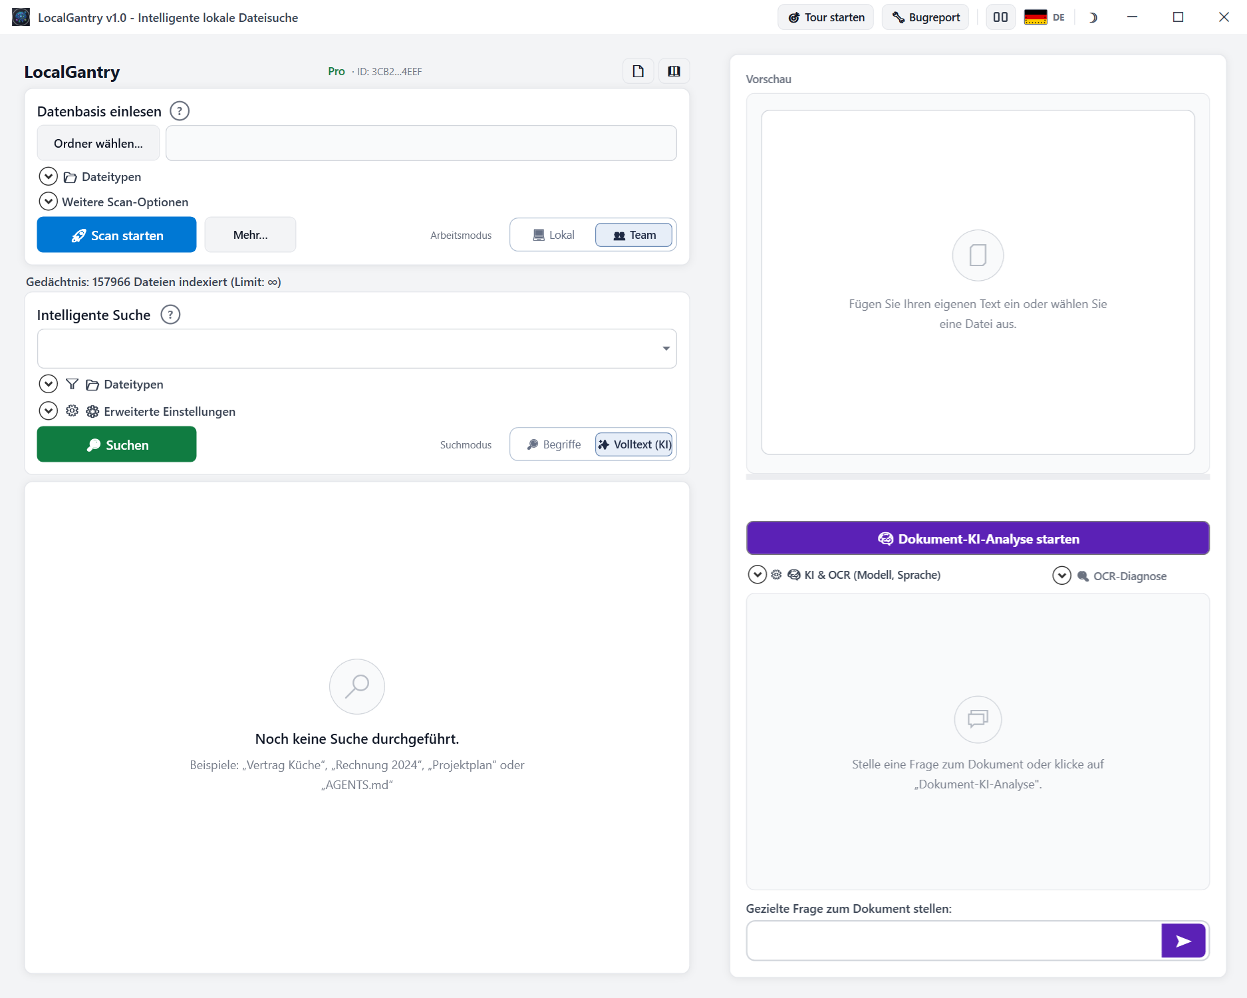Expand Erweiterte Einstellungen
The image size is (1247, 998).
coord(49,411)
